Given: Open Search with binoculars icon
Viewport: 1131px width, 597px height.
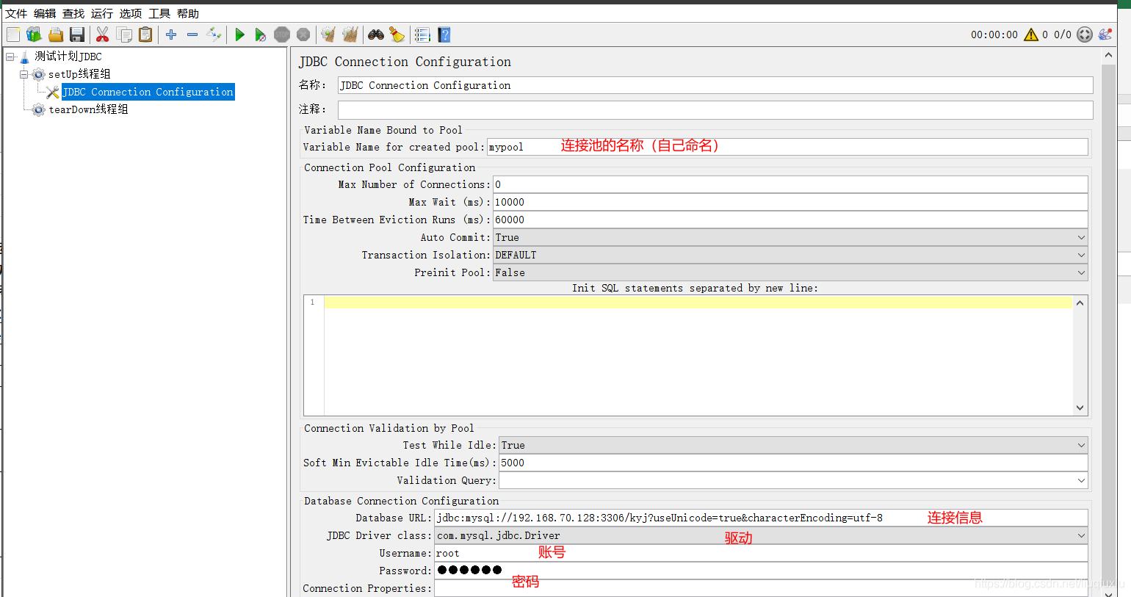Looking at the screenshot, I should [x=376, y=35].
